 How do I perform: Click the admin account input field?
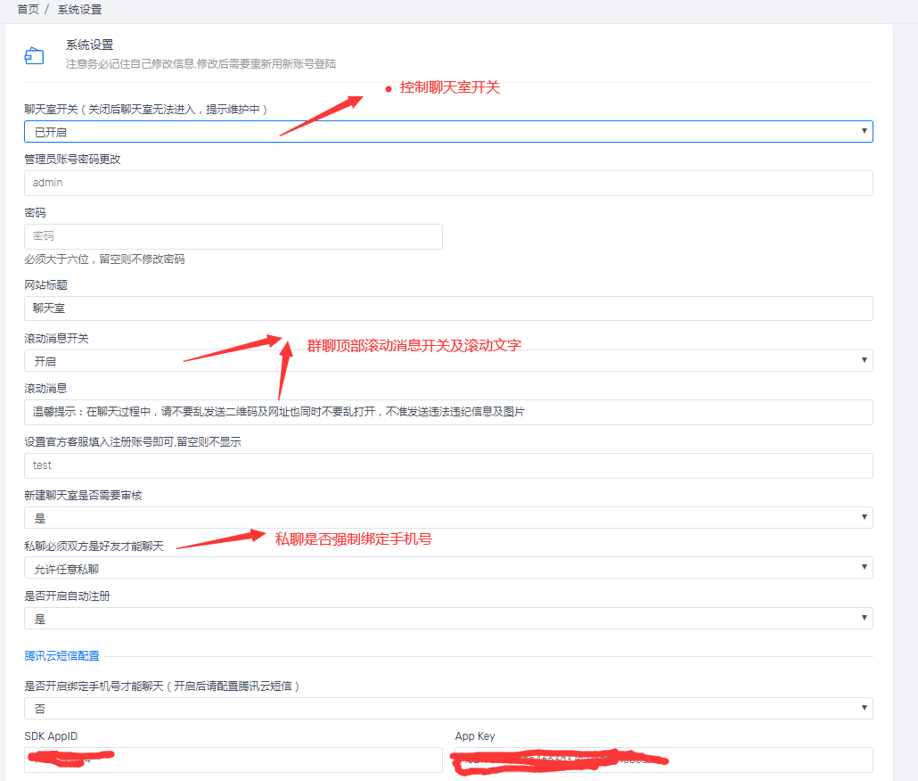[x=446, y=184]
